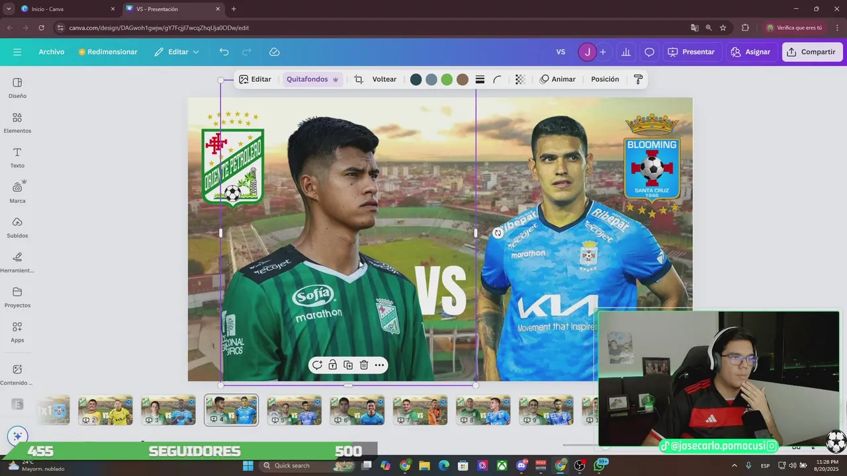Image resolution: width=847 pixels, height=476 pixels.
Task: Delete element with trash icon
Action: click(364, 365)
